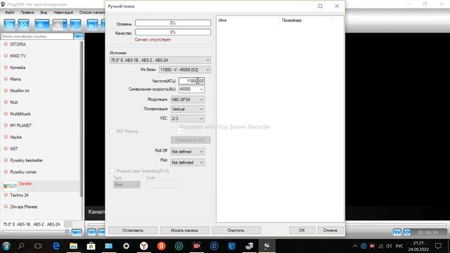Click the Установить button
450x253 pixels.
tap(133, 231)
